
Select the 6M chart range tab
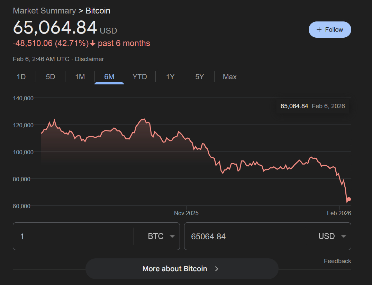coord(109,77)
